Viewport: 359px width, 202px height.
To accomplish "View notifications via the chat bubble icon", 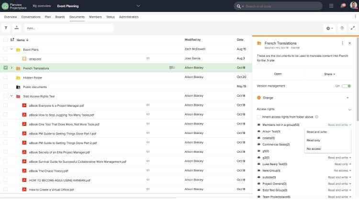I will [x=342, y=6].
